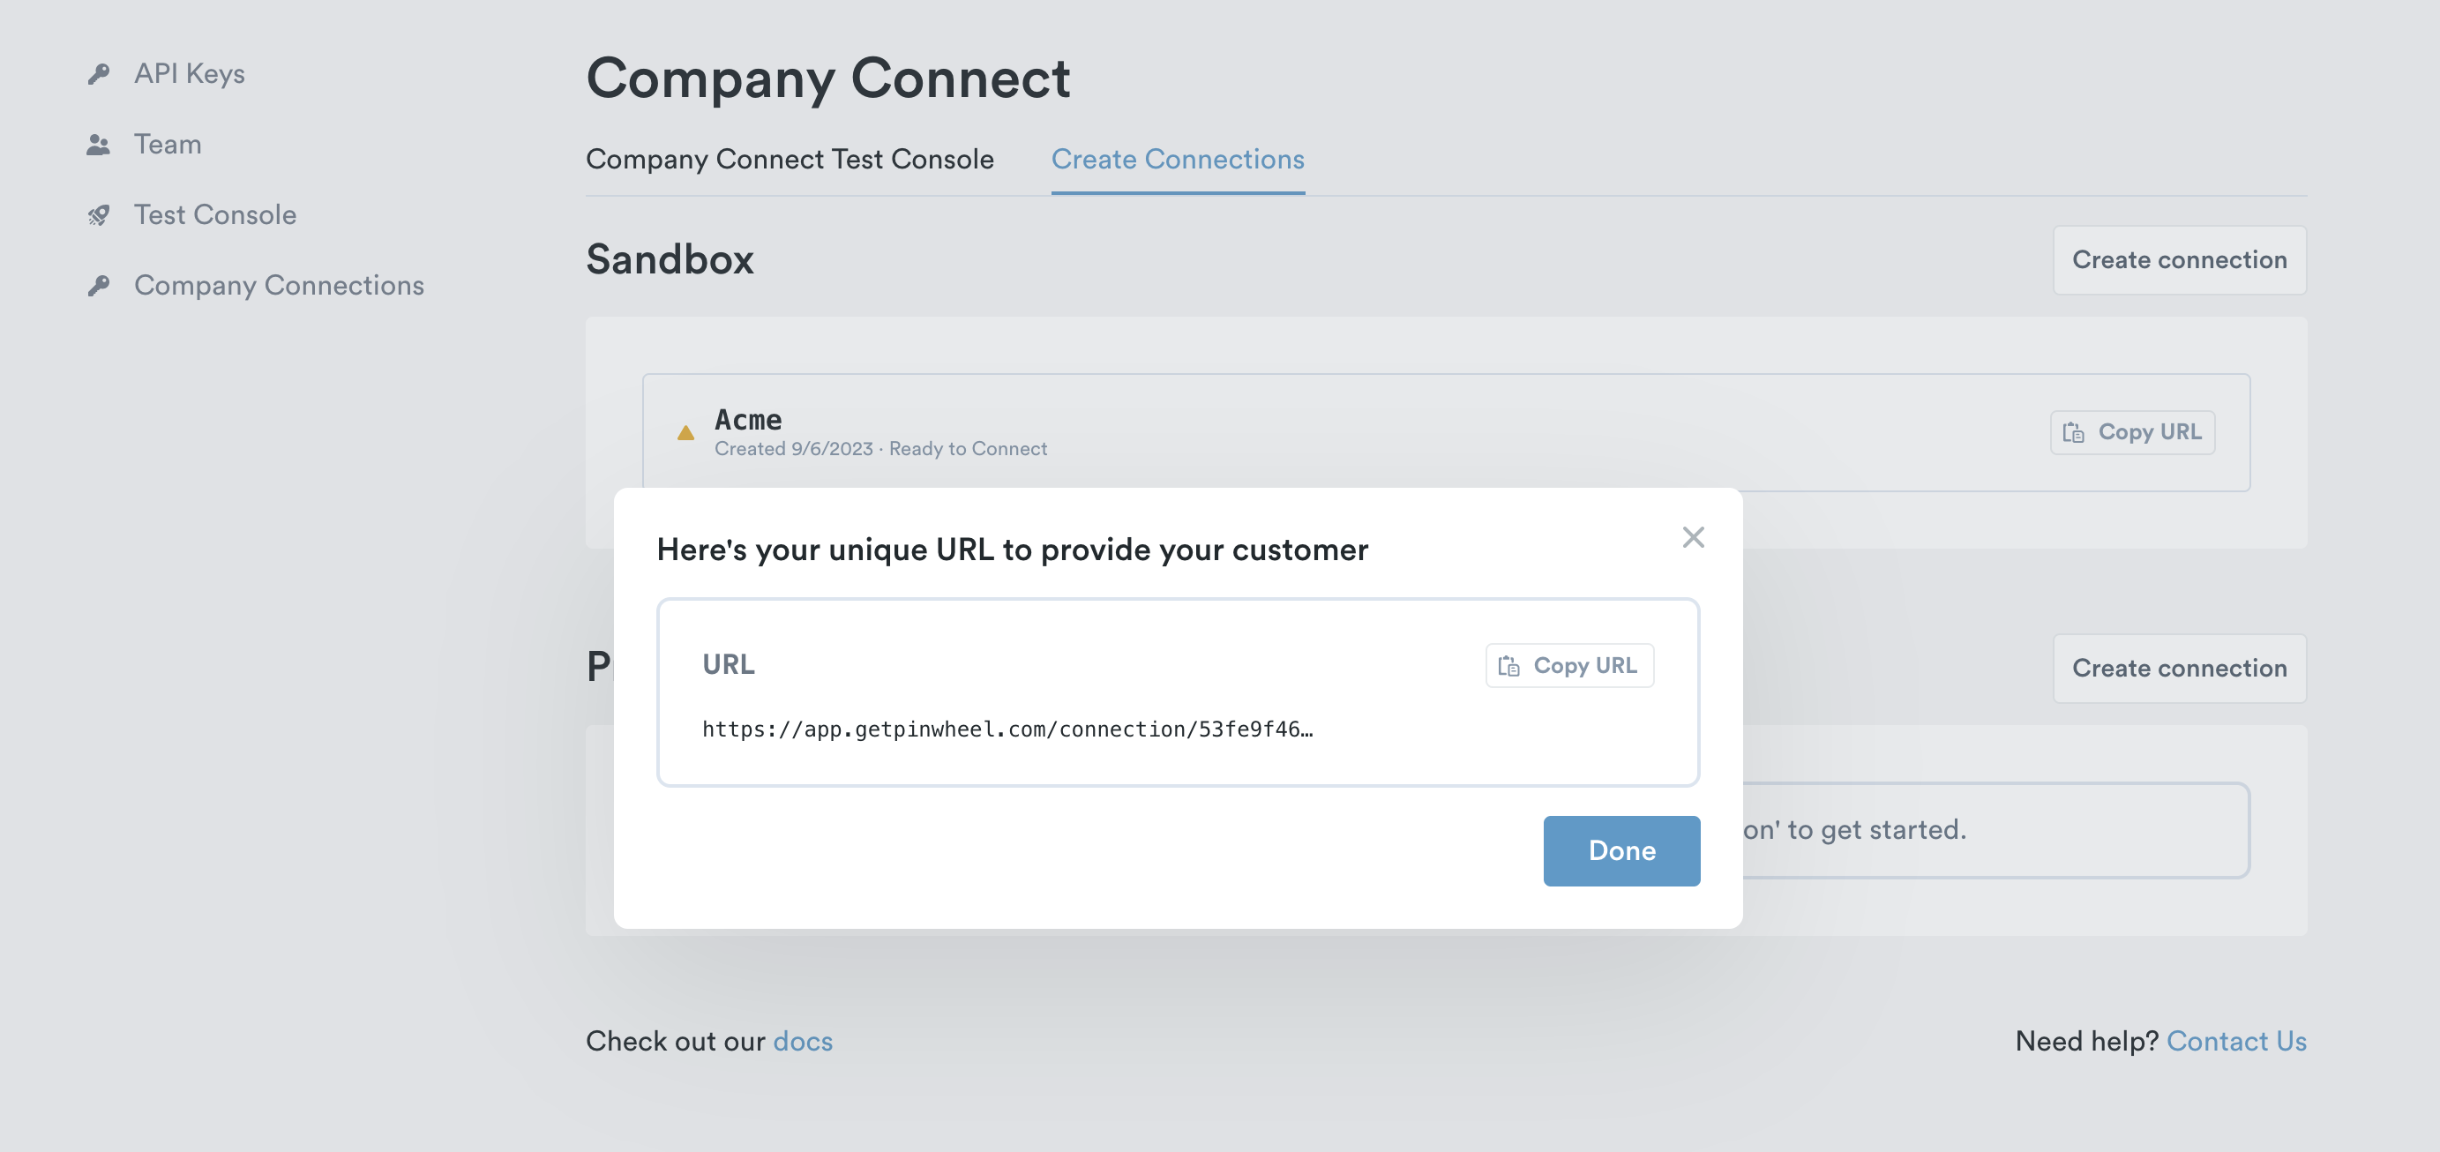The image size is (2440, 1152).
Task: Switch to Company Connect Test Console tab
Action: tap(789, 159)
